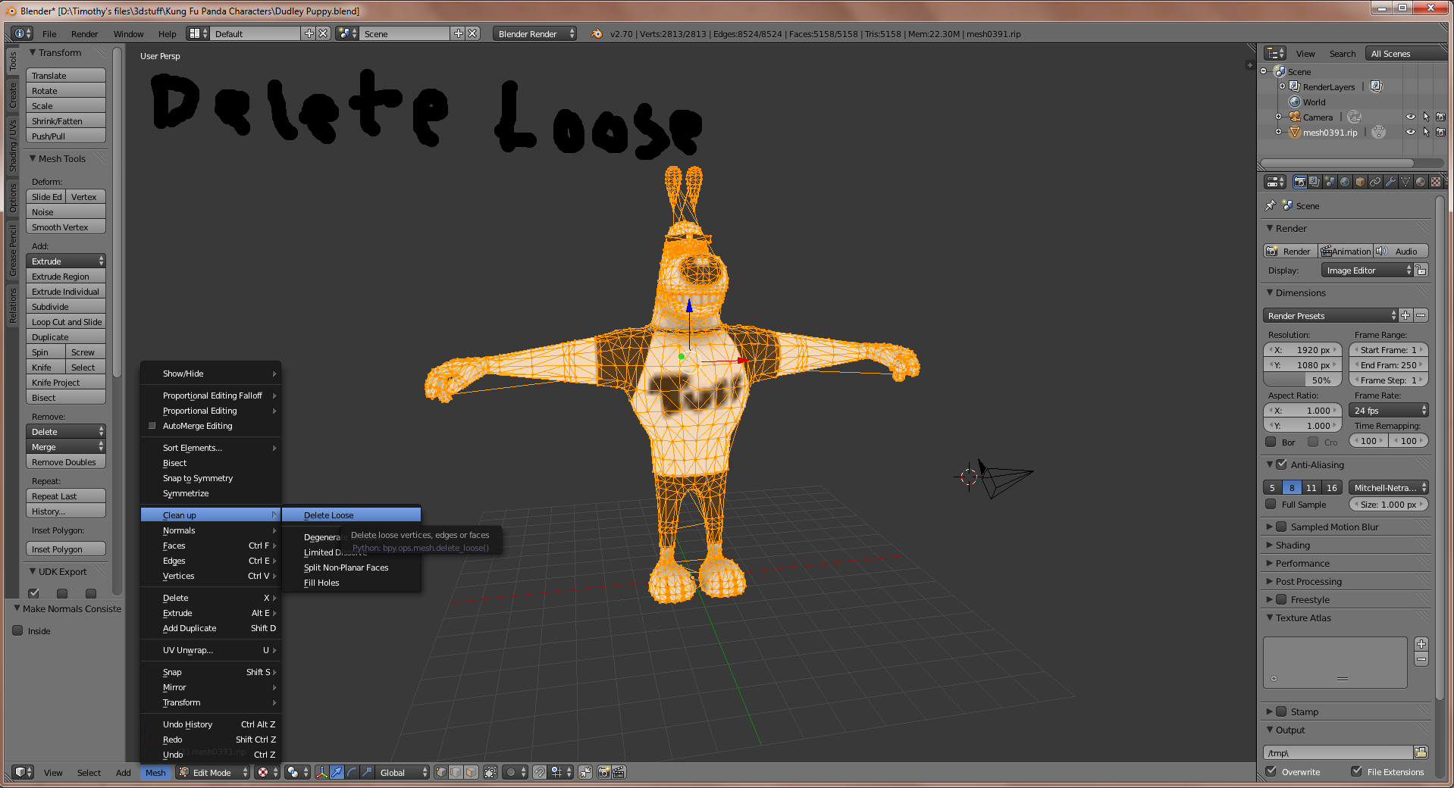
Task: Toggle renderability camera for mesh0391.rip
Action: click(1440, 132)
